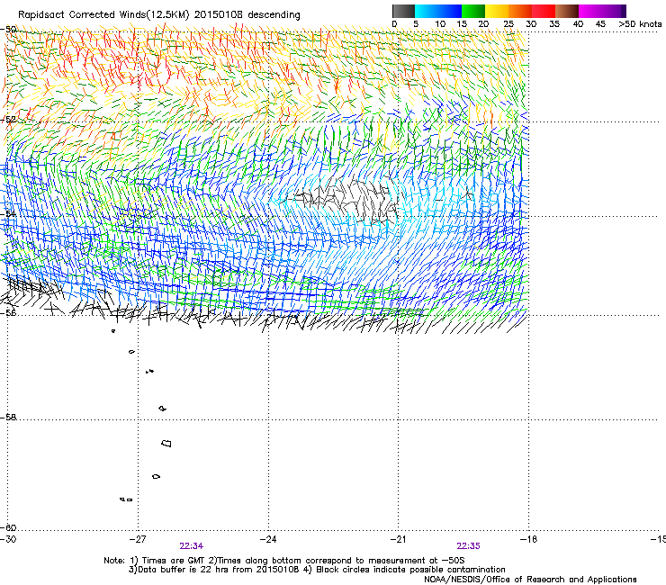
Task: Click the purple time label '22:35'
Action: (x=468, y=546)
